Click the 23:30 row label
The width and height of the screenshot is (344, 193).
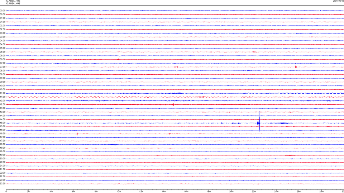click(3, 184)
